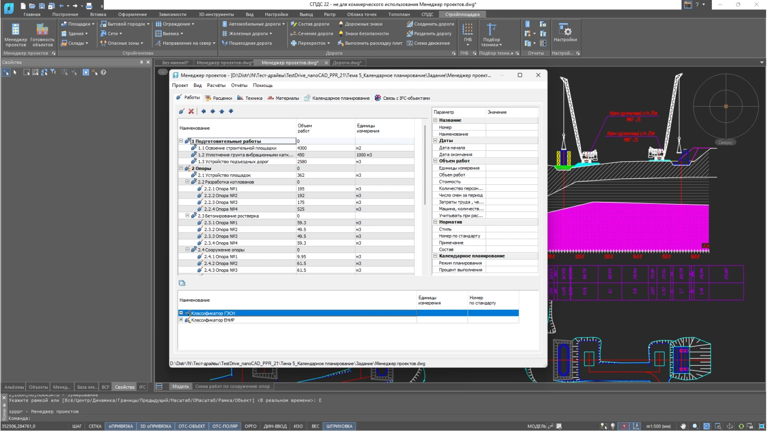
Task: Open the Дороги.dwg document tab
Action: pos(347,63)
